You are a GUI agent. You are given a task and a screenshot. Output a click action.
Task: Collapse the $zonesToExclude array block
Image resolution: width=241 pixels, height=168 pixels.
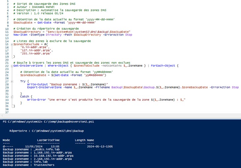click(x=12, y=45)
